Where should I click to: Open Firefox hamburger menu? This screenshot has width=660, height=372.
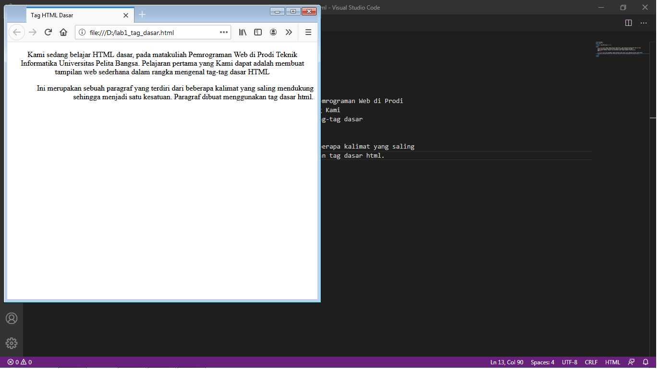point(308,32)
